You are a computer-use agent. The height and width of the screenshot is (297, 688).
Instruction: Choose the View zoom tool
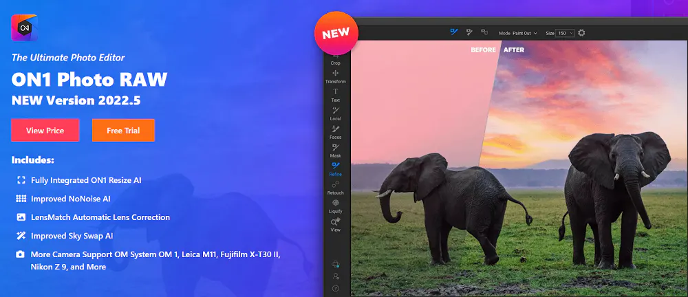[x=336, y=224]
